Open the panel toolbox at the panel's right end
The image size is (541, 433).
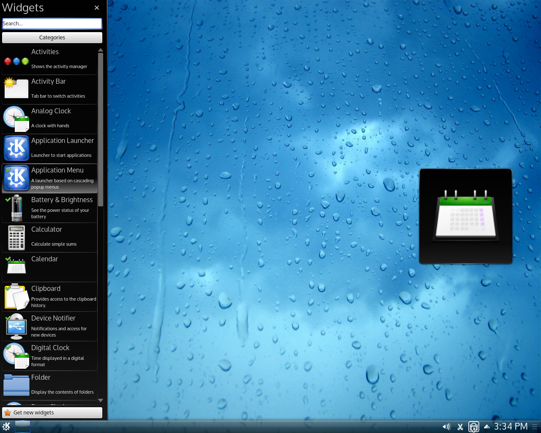point(535,427)
